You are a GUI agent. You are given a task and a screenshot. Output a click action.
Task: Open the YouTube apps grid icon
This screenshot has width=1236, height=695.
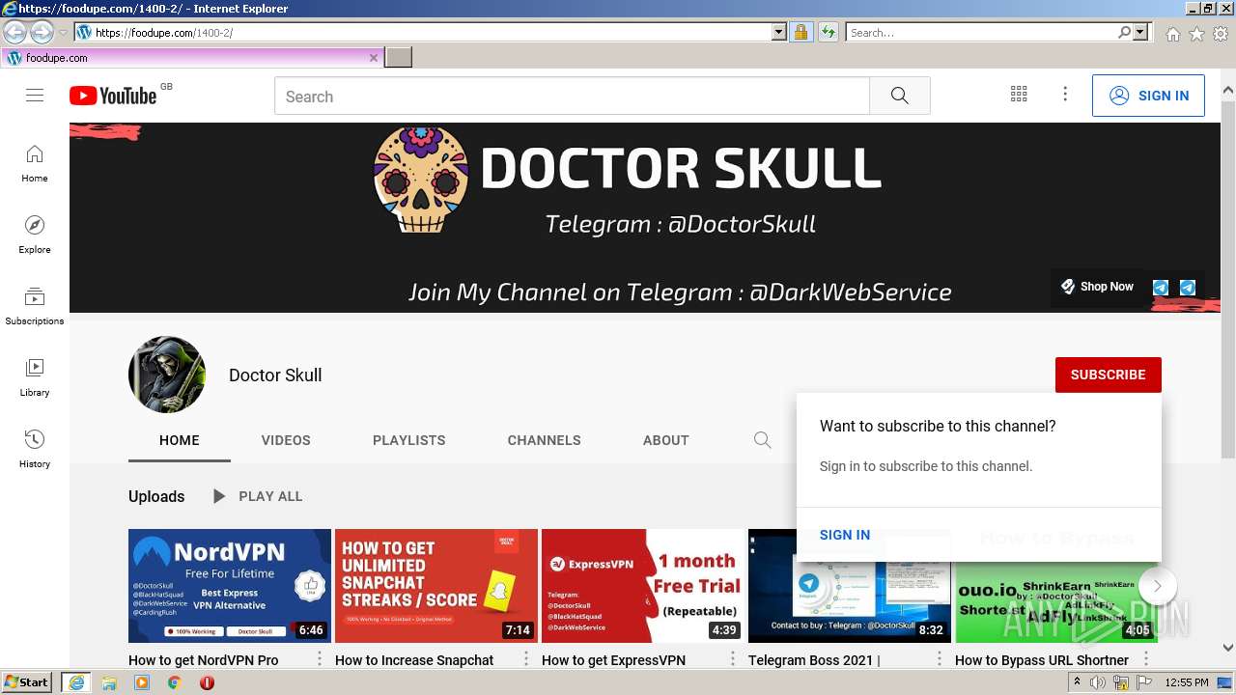tap(1019, 95)
